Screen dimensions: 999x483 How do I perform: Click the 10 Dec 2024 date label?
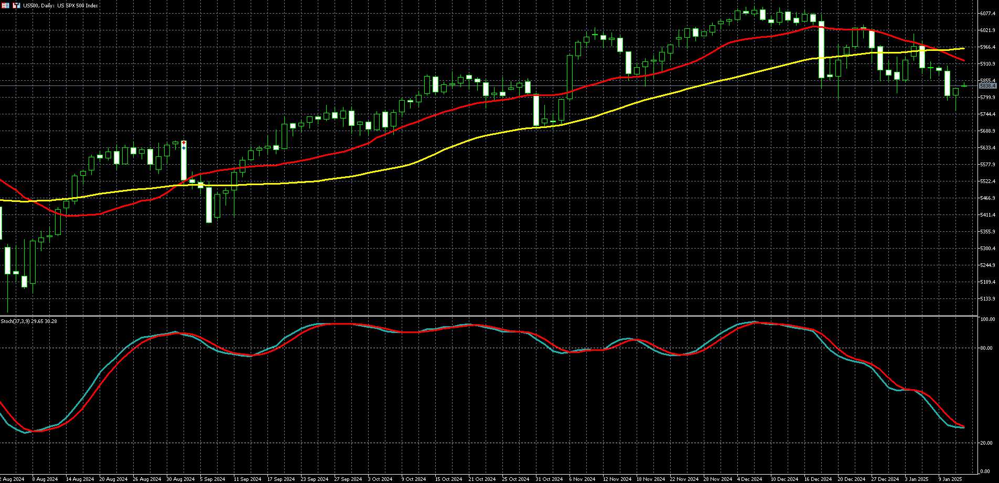[785, 479]
